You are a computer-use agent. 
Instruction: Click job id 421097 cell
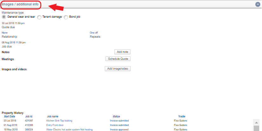(x=29, y=121)
